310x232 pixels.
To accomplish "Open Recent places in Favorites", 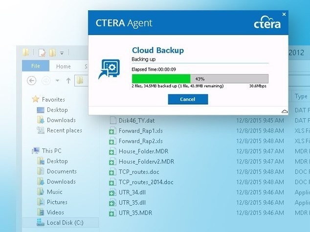I will point(65,130).
